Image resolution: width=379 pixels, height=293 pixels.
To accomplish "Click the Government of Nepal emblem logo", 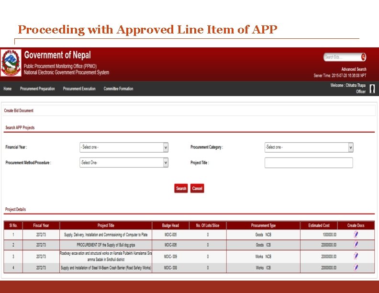I will tap(11, 63).
